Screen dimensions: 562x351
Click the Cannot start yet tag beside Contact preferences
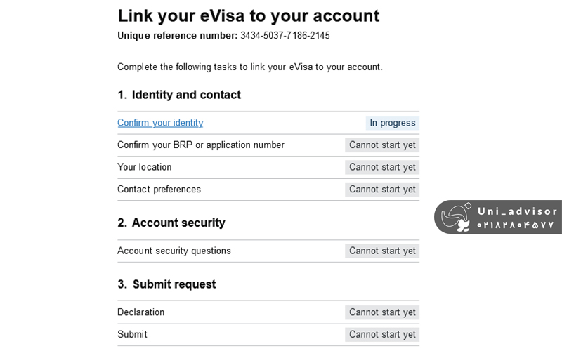coord(382,190)
